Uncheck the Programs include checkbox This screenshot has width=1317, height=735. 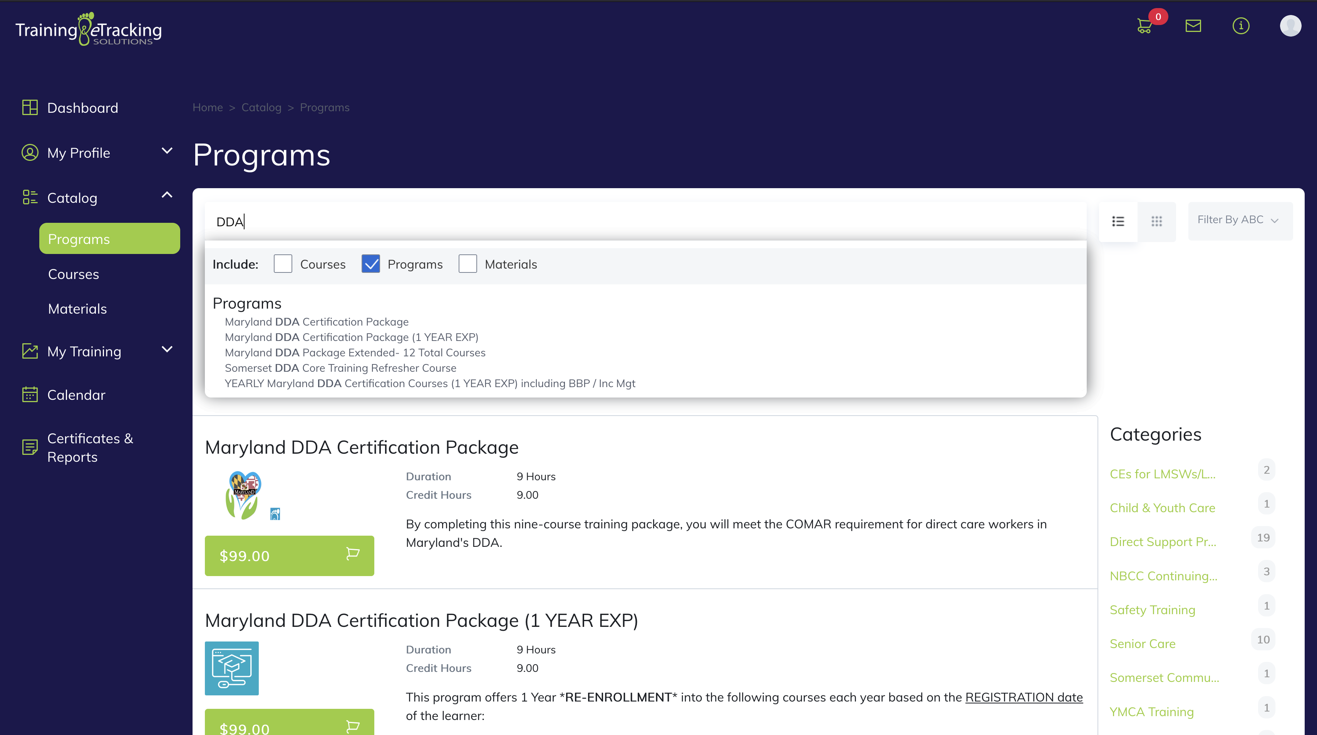click(370, 264)
